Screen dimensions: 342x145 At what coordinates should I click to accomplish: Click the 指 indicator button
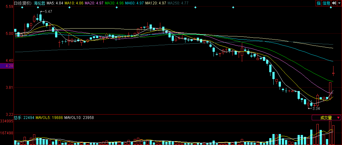(318, 3)
